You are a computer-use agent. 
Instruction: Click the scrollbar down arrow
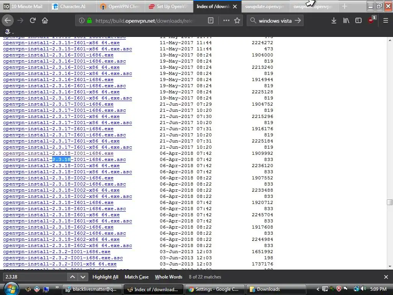[390, 267]
